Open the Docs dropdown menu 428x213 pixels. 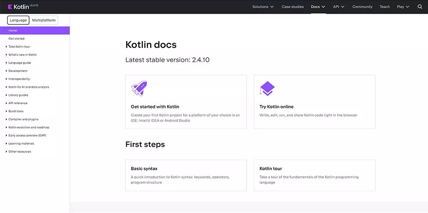pyautogui.click(x=318, y=7)
